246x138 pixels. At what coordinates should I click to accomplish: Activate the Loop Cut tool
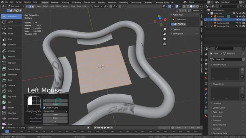tap(11, 85)
